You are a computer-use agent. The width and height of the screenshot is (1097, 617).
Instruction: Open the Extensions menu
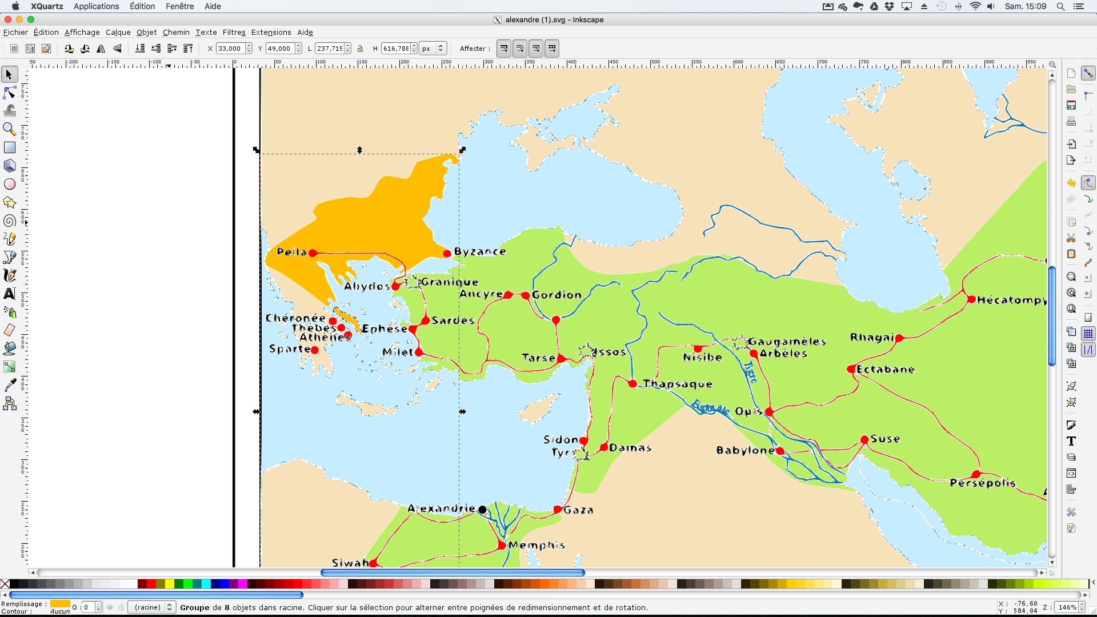click(x=271, y=33)
